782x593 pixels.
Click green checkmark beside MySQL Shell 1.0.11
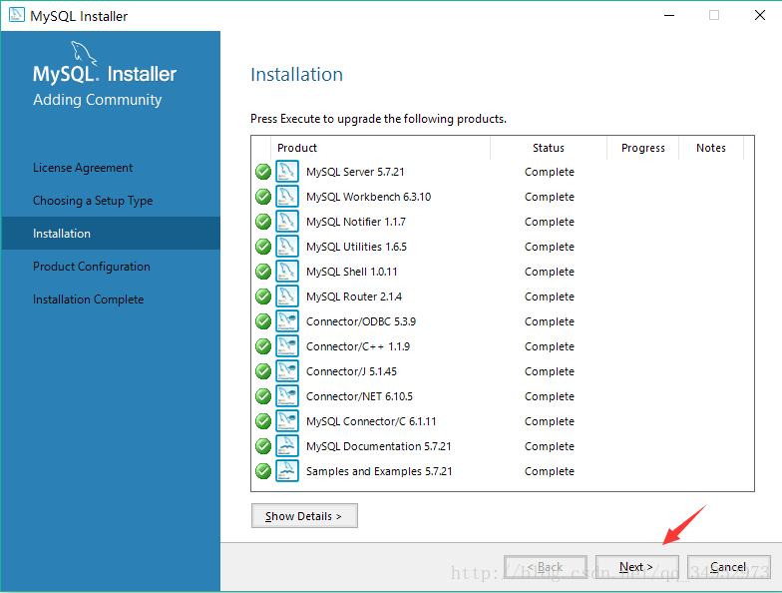pos(263,272)
